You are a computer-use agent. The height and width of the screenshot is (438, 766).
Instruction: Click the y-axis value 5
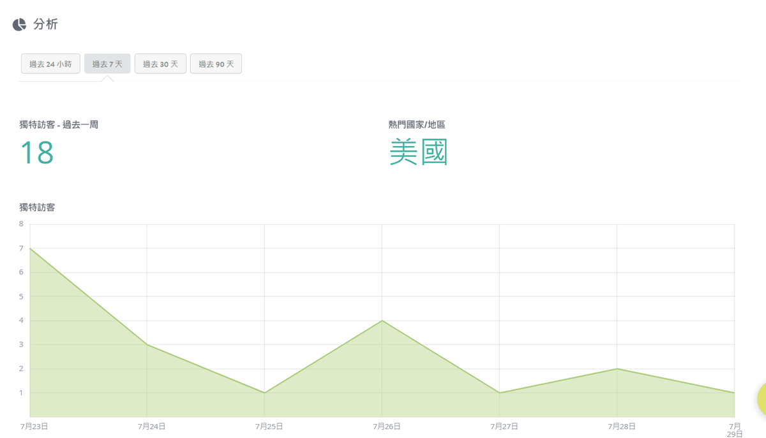(x=21, y=297)
